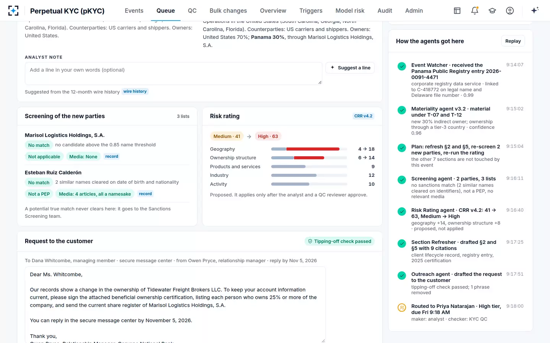Focus the Analyst Note text field
The width and height of the screenshot is (550, 343).
pos(173,74)
